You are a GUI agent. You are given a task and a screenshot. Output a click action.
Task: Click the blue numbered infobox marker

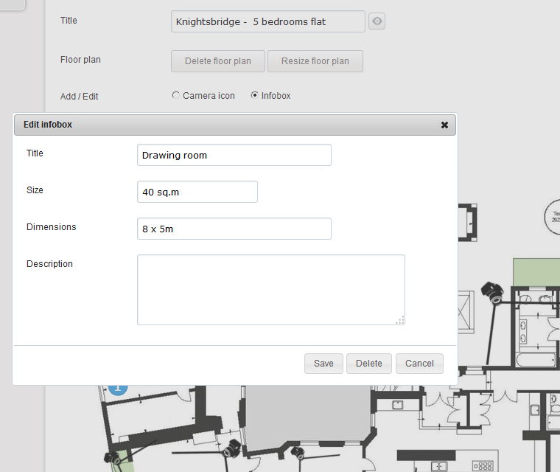[118, 389]
